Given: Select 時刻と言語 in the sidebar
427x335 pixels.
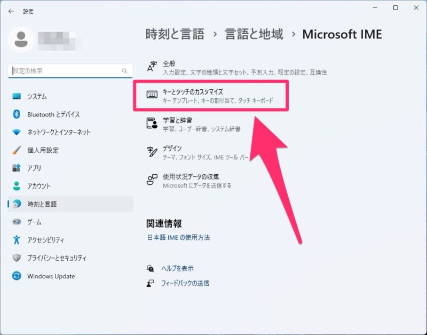Looking at the screenshot, I should point(70,204).
